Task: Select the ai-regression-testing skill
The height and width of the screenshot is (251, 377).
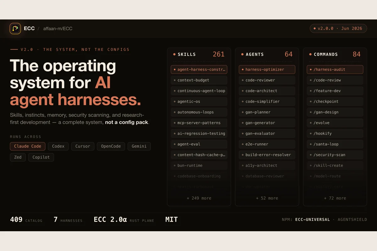Action: point(199,133)
